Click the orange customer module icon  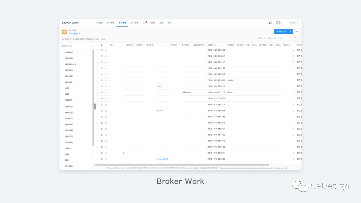tap(64, 32)
